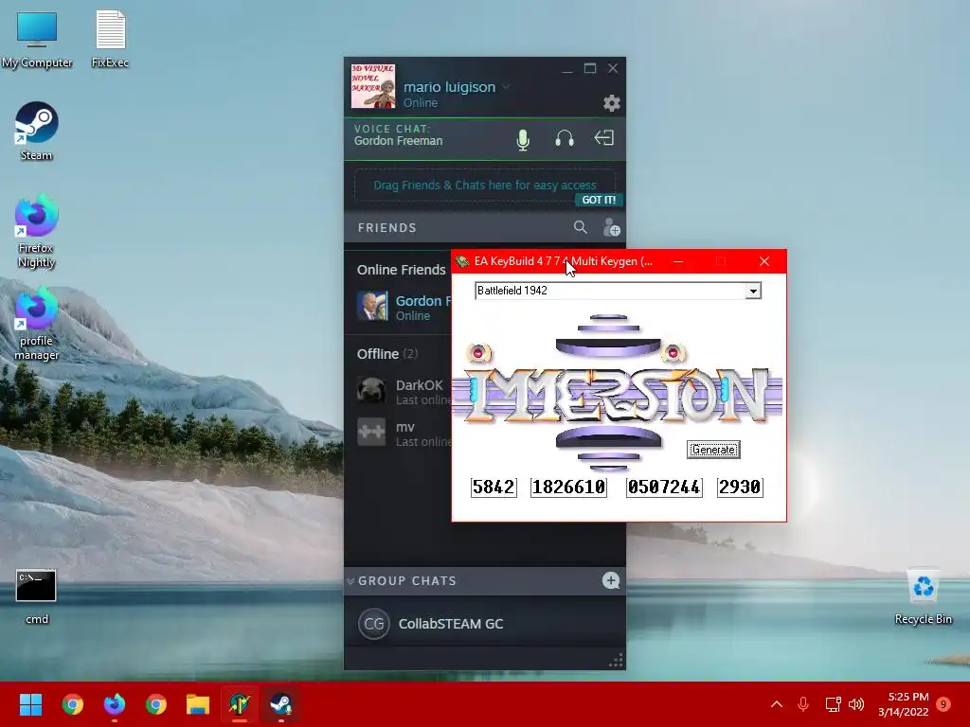Image resolution: width=970 pixels, height=727 pixels.
Task: Collapse the Offline friends section
Action: click(x=386, y=354)
